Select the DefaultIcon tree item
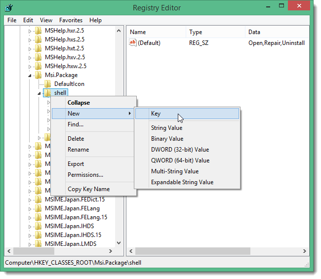Screen dimensions: 321x279 click(69, 84)
